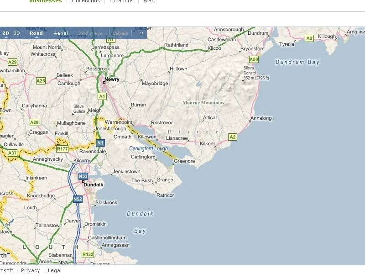Click the A2 shield near Kilkeel

click(233, 137)
